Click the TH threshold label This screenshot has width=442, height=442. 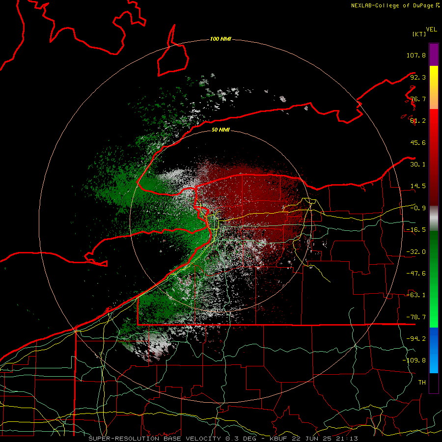[x=422, y=383]
